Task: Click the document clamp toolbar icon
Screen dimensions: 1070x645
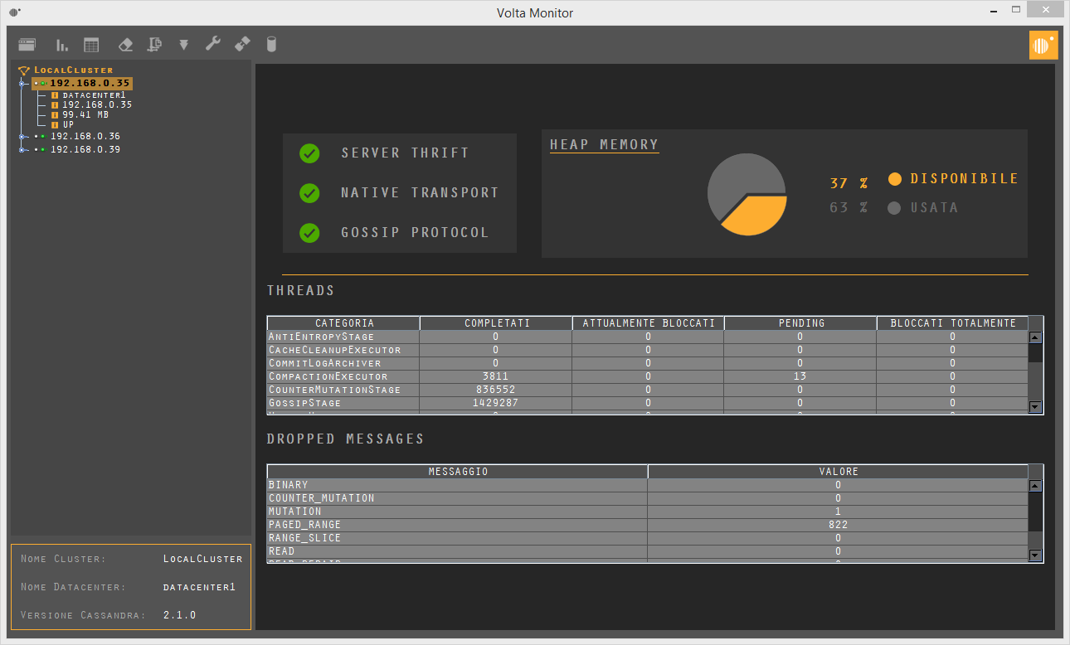Action: pyautogui.click(x=154, y=44)
